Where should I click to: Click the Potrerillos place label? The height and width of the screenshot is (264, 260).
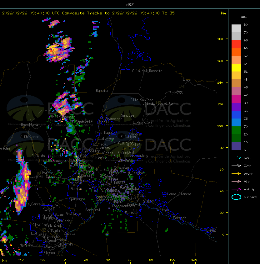[52, 173]
